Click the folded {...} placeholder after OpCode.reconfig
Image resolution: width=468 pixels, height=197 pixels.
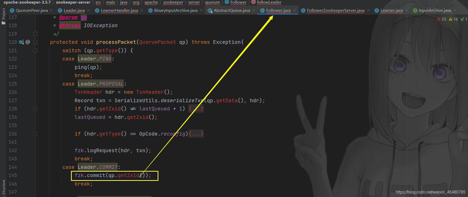tap(196, 134)
